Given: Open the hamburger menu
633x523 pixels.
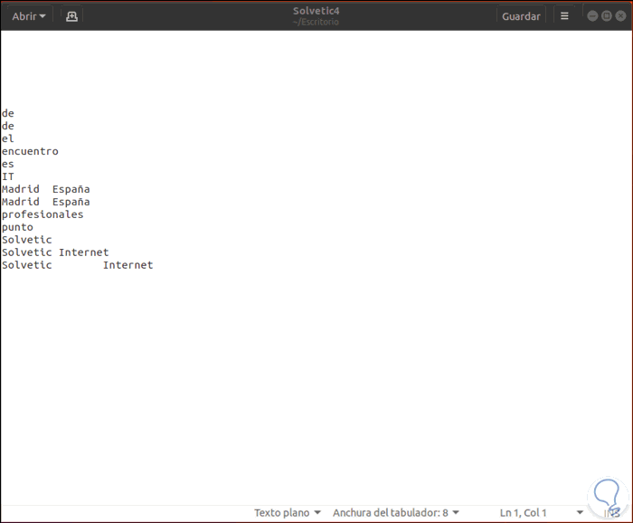Looking at the screenshot, I should pyautogui.click(x=564, y=16).
